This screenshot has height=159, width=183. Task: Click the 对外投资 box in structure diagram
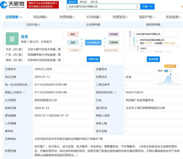click(113, 34)
